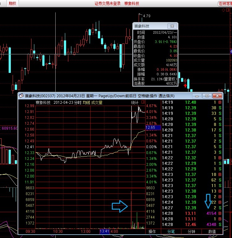Click the 4.79 high price flag

click(146, 16)
